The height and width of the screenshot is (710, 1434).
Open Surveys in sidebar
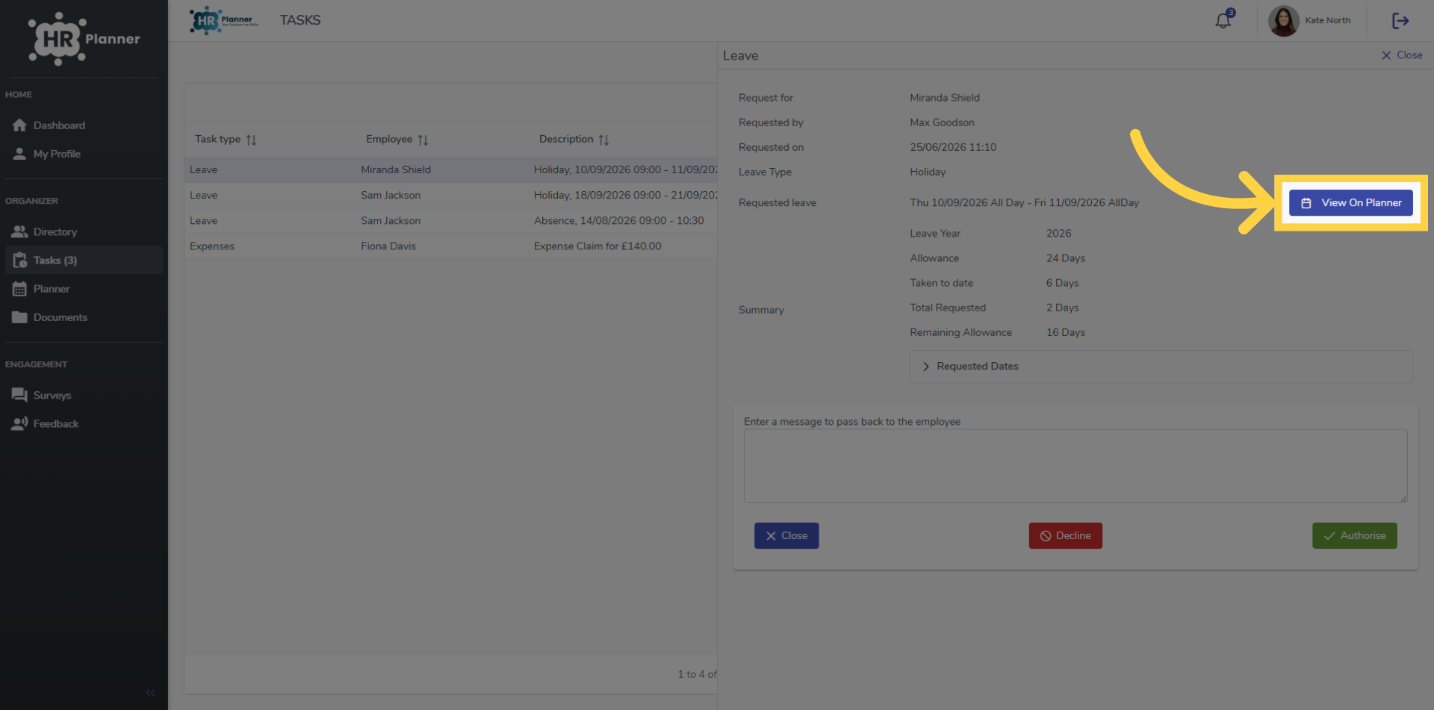(84, 395)
